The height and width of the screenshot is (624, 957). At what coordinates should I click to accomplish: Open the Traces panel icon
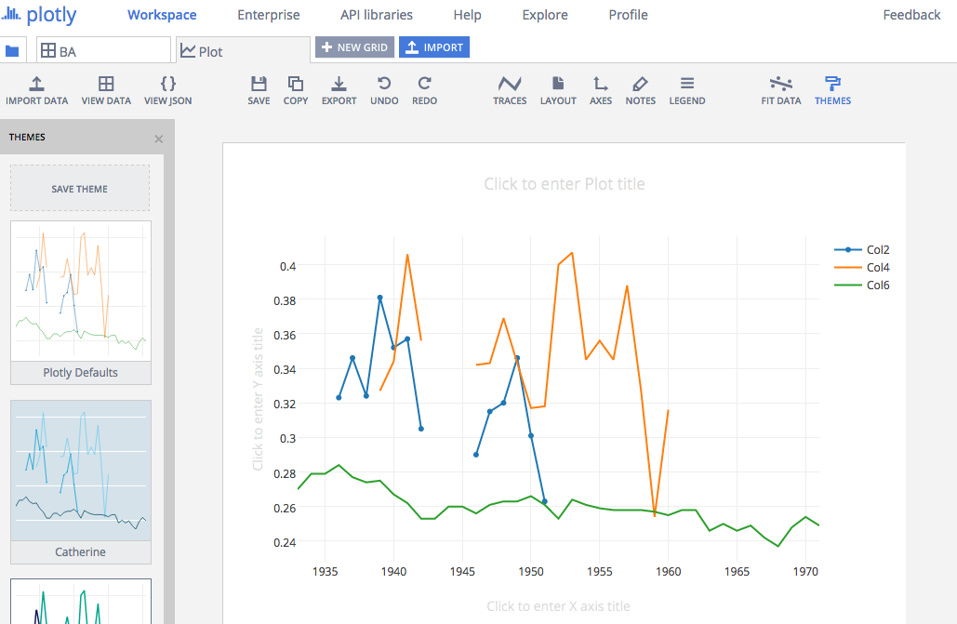point(510,84)
